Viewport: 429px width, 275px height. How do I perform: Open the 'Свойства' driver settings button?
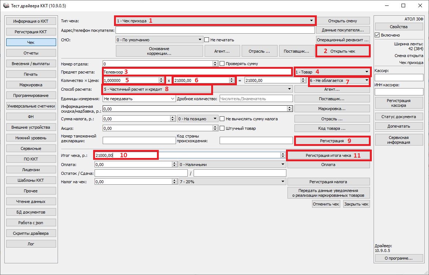coord(399,27)
